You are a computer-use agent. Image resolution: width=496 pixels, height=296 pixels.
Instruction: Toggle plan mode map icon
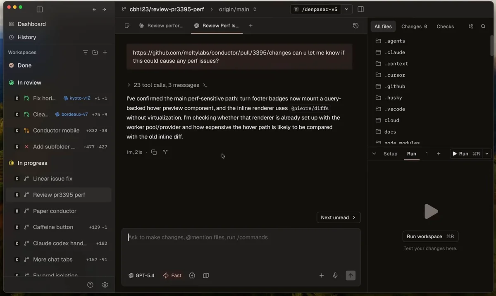(x=206, y=275)
